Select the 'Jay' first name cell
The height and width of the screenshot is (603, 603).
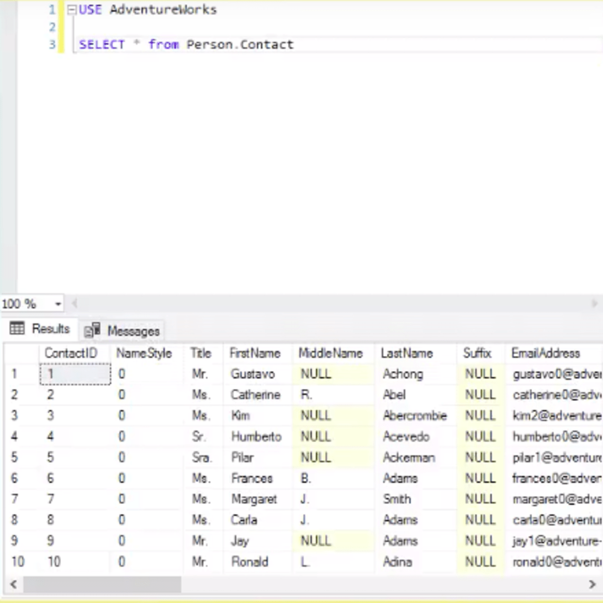pyautogui.click(x=258, y=541)
